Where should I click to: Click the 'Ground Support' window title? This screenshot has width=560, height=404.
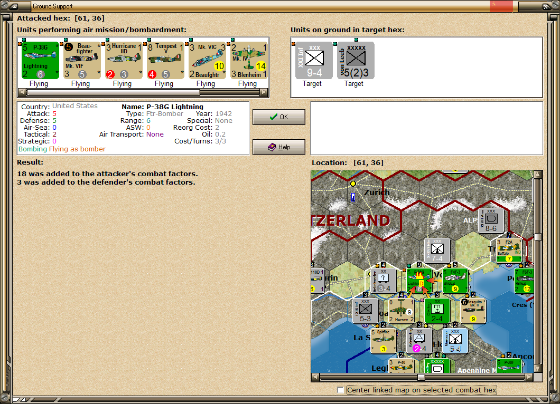click(52, 6)
